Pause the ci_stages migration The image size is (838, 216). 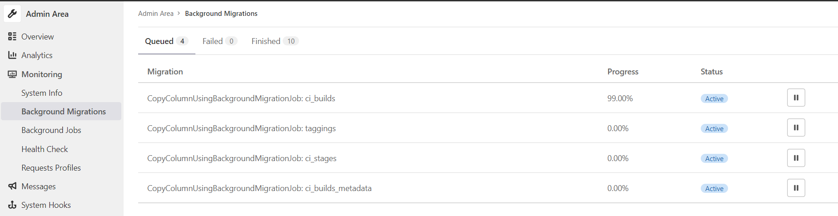coord(796,158)
